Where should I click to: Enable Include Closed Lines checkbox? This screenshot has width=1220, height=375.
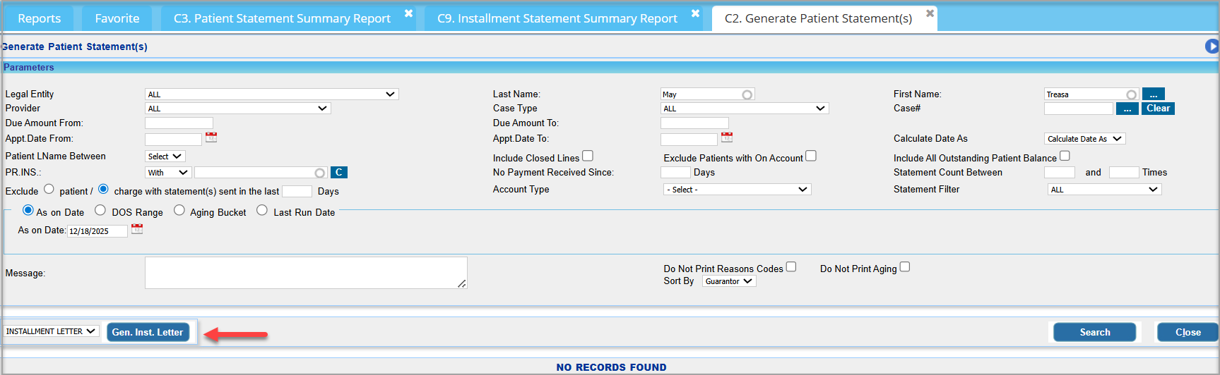tap(588, 156)
